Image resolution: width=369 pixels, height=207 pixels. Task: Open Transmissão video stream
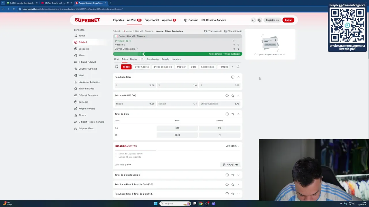click(213, 31)
